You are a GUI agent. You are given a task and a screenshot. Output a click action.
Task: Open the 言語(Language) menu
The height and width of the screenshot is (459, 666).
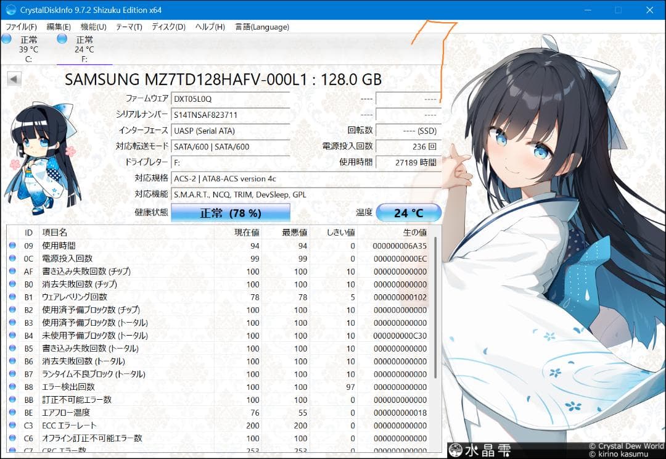coord(262,27)
